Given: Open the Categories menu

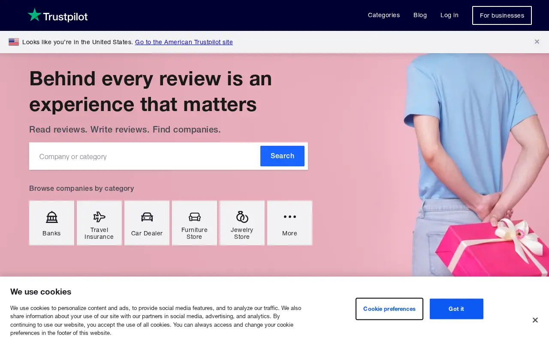Looking at the screenshot, I should (x=384, y=15).
